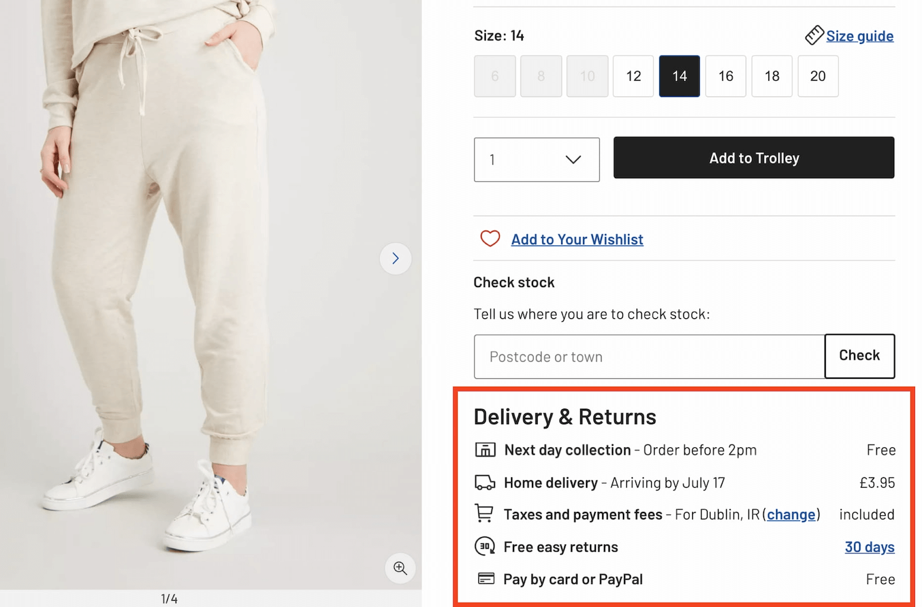The height and width of the screenshot is (607, 922).
Task: Open the 30 days returns link
Action: (x=869, y=546)
